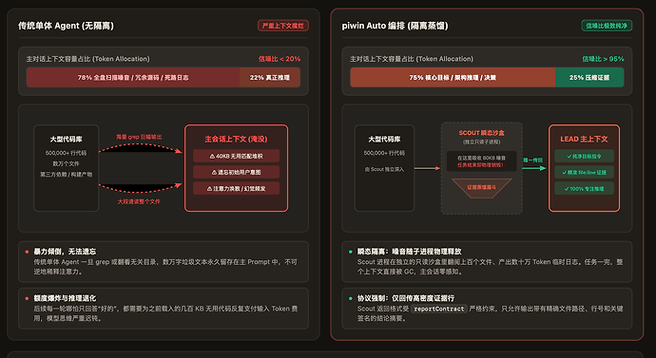The width and height of the screenshot is (656, 358).
Task: Click 500,000+ 行代码 in 传统单体 Agent diagram
Action: [x=67, y=153]
